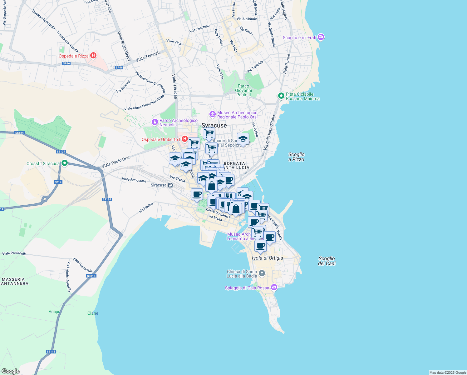Select the shopping cart marker just below the Syracuse label
467x375 pixels.
209,133
